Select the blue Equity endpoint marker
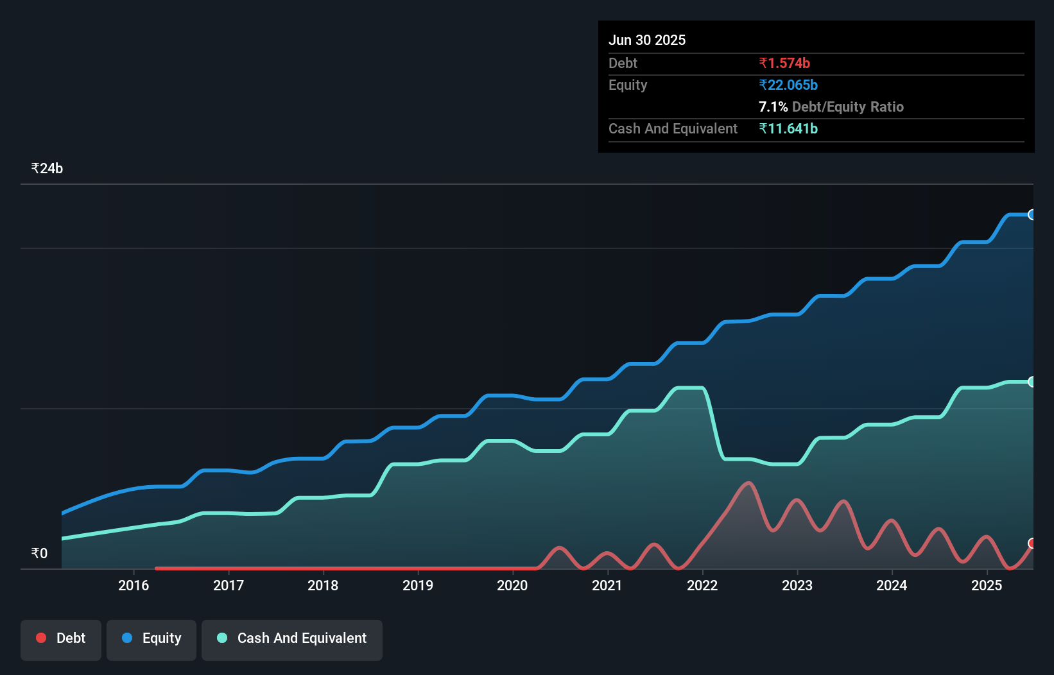Screen dimensions: 1054x675 click(1032, 215)
